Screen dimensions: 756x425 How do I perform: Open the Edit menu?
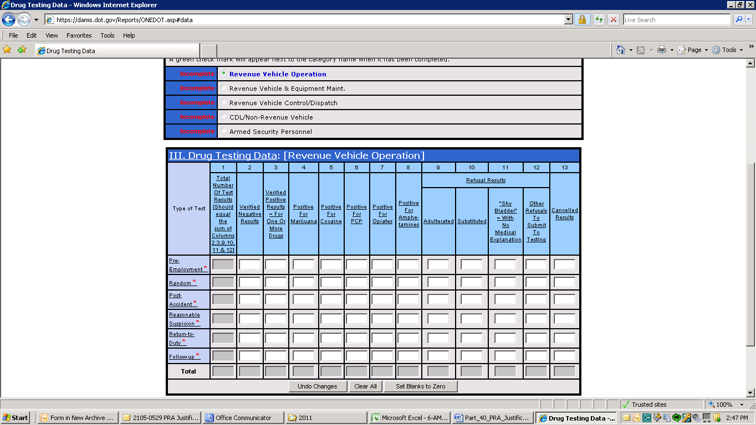coord(32,35)
